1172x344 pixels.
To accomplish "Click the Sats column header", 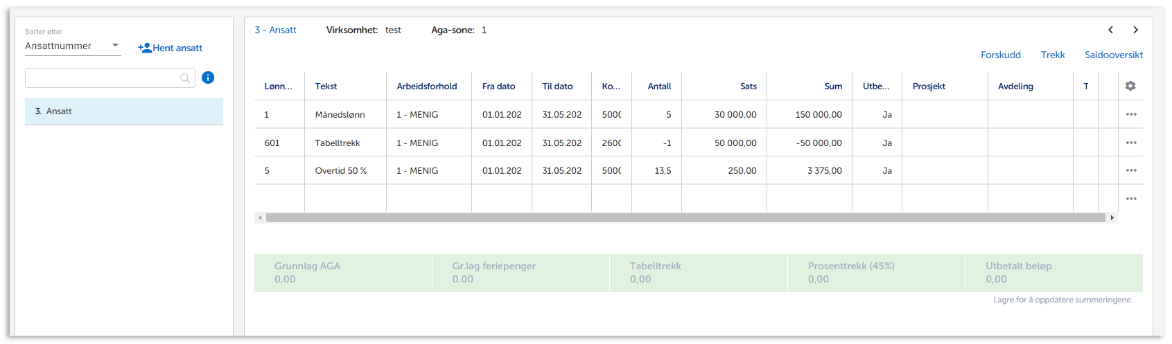I will coord(748,87).
